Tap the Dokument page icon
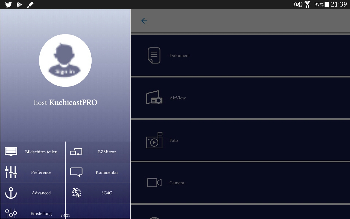This screenshot has width=350, height=219. [x=154, y=55]
